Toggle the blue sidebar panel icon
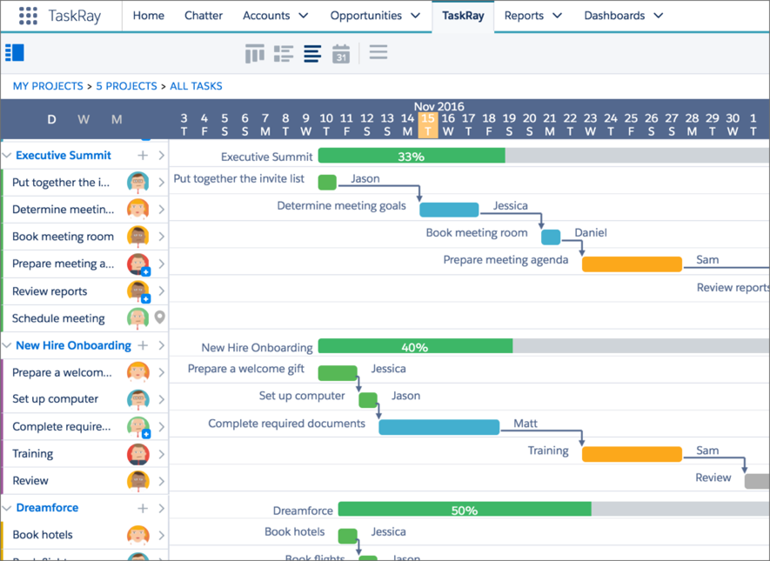770x561 pixels. [15, 53]
